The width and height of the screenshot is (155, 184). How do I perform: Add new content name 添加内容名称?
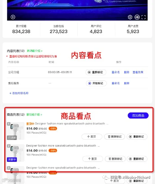click(19, 93)
